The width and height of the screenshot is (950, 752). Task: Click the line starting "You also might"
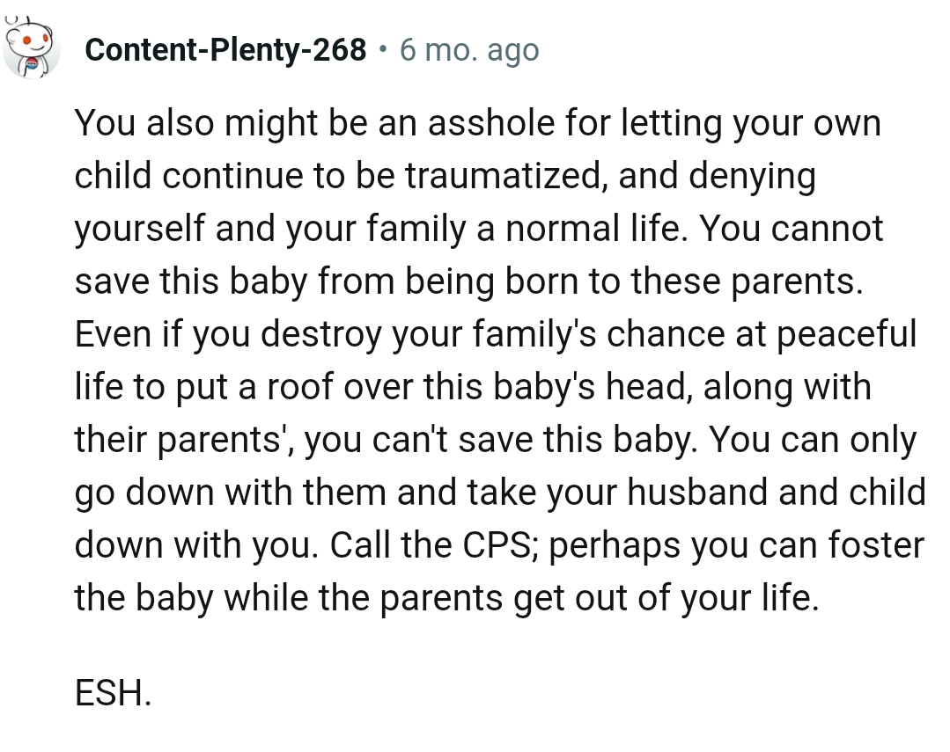(x=477, y=123)
